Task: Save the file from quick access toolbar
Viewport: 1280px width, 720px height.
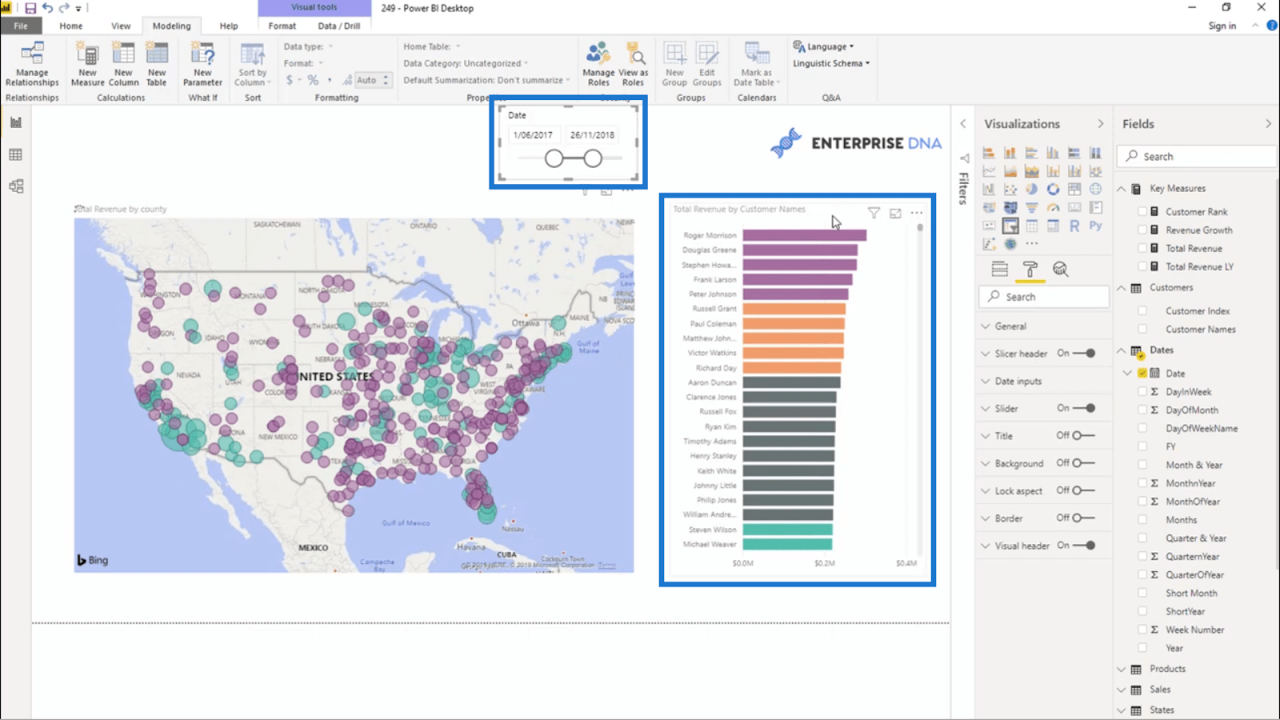Action: tap(30, 8)
